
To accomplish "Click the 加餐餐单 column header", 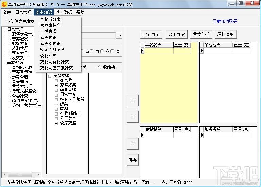I will tap(218, 129).
